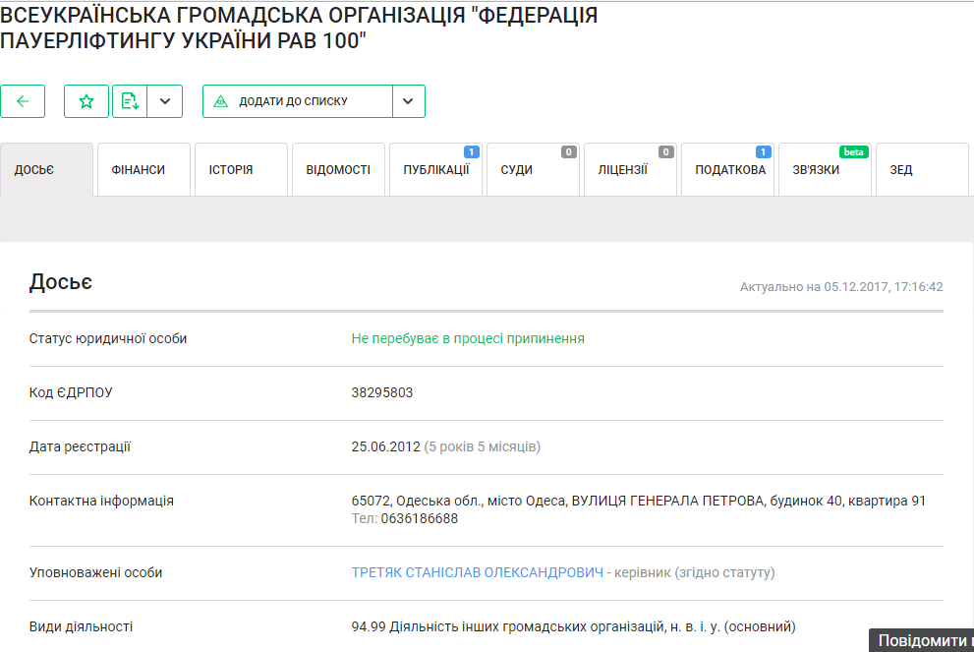The image size is (974, 652).
Task: Switch to the Суди tab
Action: 533,170
